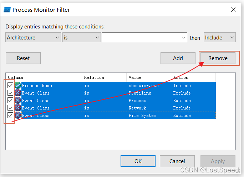Click the Value column header

pyautogui.click(x=149, y=77)
